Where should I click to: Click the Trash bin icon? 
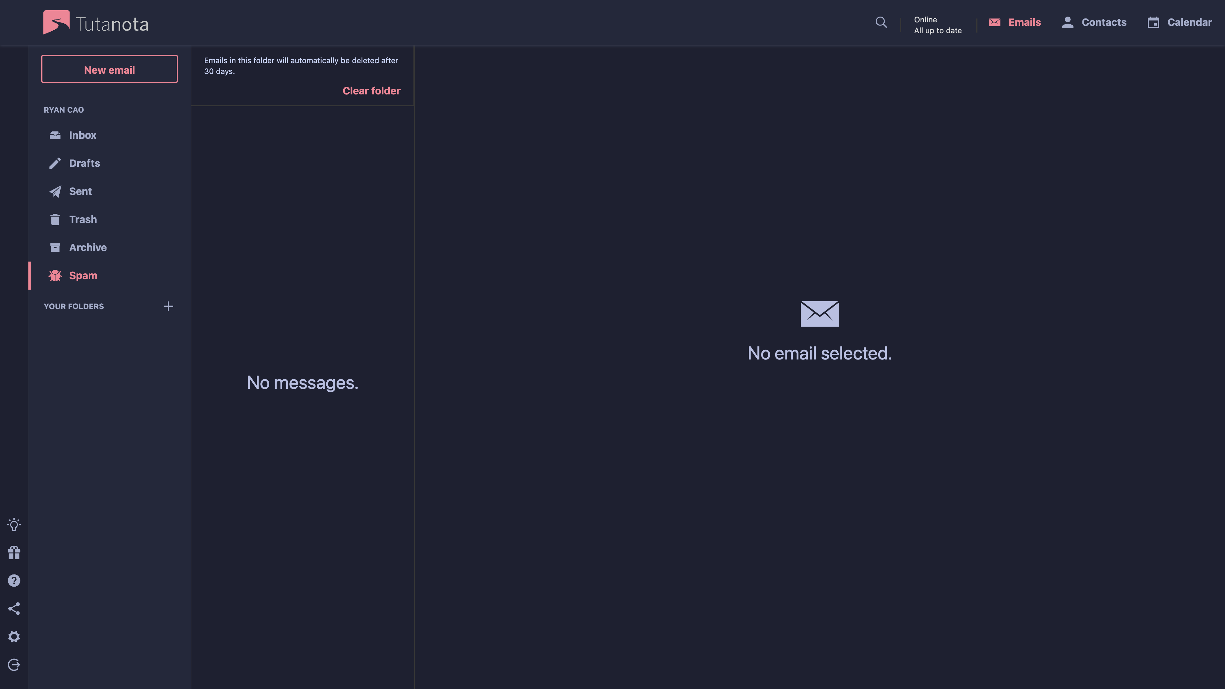55,219
